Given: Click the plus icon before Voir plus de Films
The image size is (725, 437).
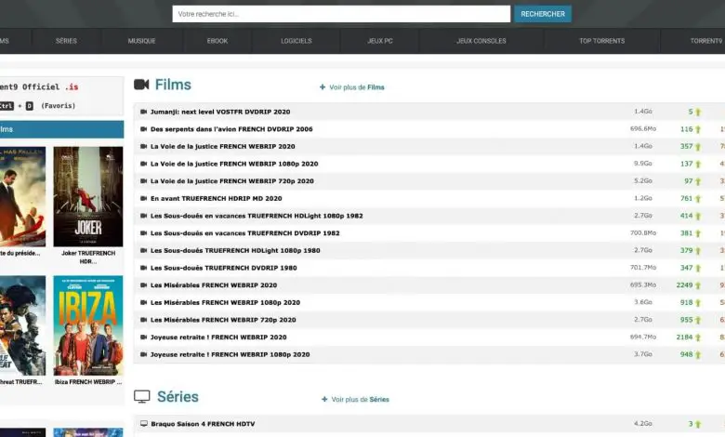Looking at the screenshot, I should pyautogui.click(x=323, y=87).
